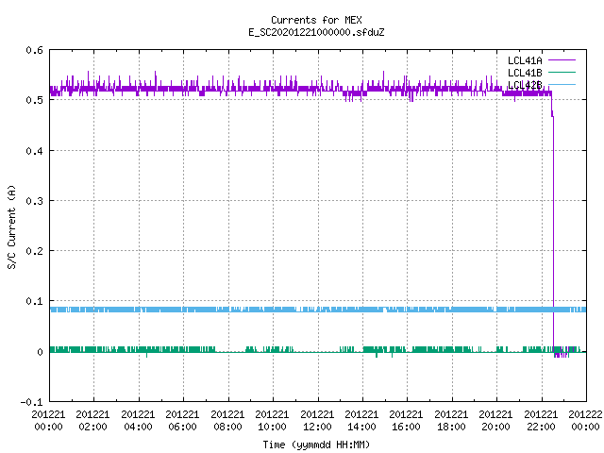Click the x-axis tick "201221 20:00"
The image size is (604, 453).
coord(495,421)
